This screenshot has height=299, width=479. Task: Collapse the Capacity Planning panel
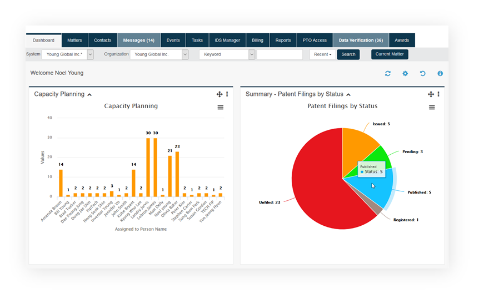click(89, 94)
